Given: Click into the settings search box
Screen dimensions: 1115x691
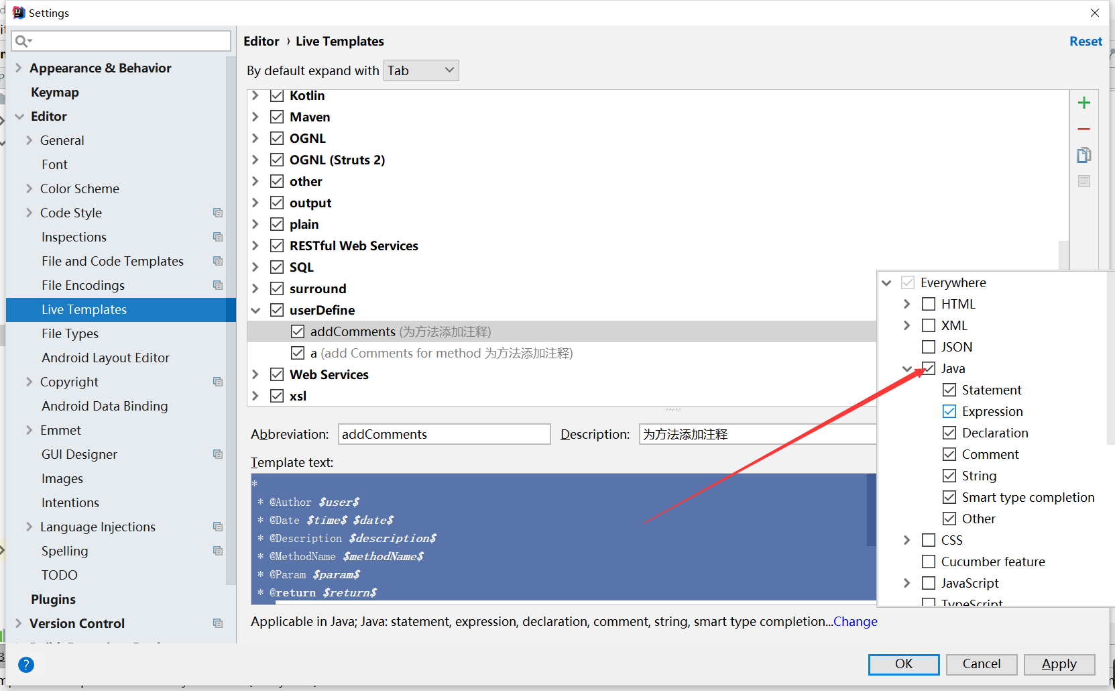Looking at the screenshot, I should pos(121,41).
